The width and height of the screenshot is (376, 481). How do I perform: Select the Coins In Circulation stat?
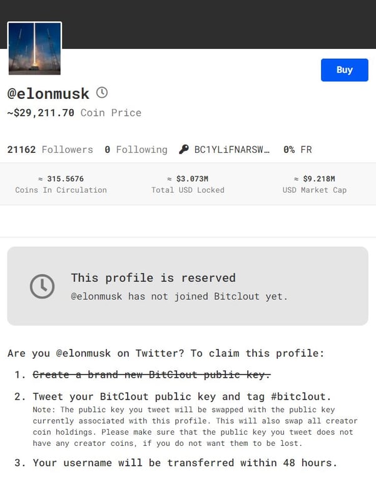(x=61, y=184)
